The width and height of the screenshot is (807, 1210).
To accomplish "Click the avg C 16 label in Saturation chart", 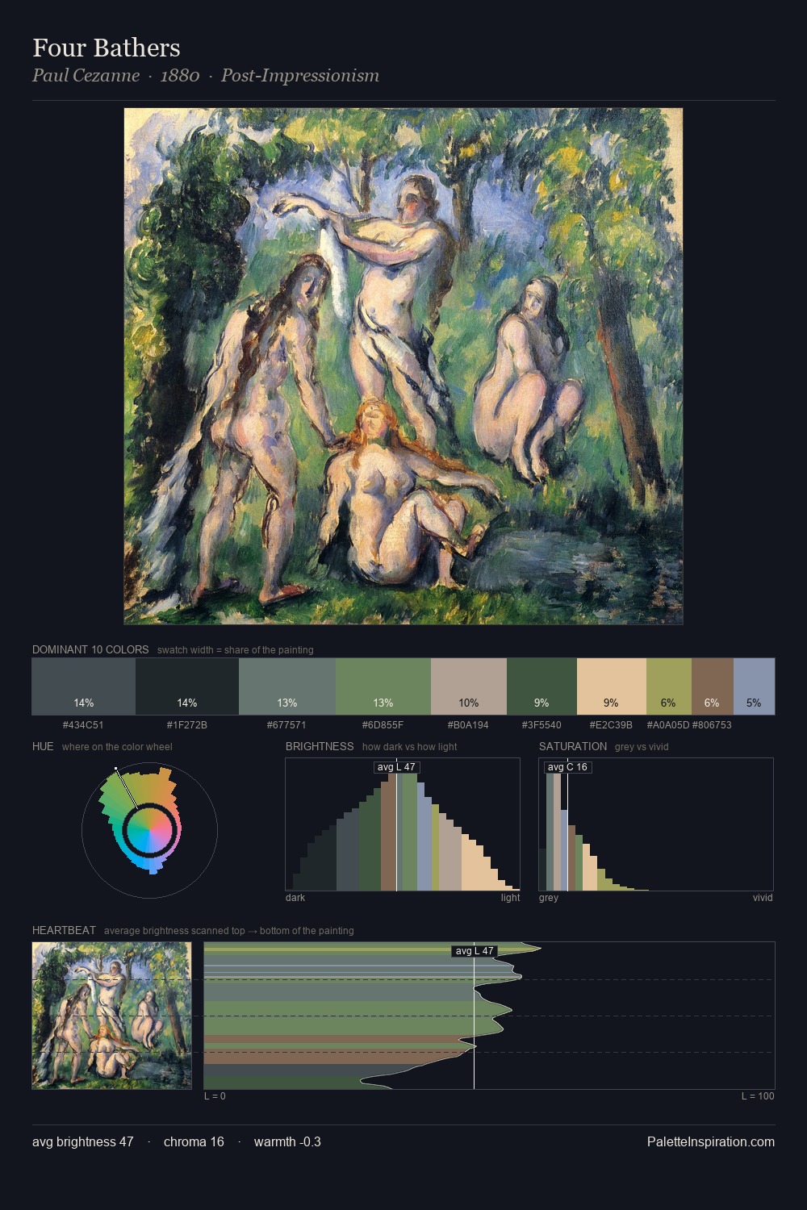I will click(567, 767).
